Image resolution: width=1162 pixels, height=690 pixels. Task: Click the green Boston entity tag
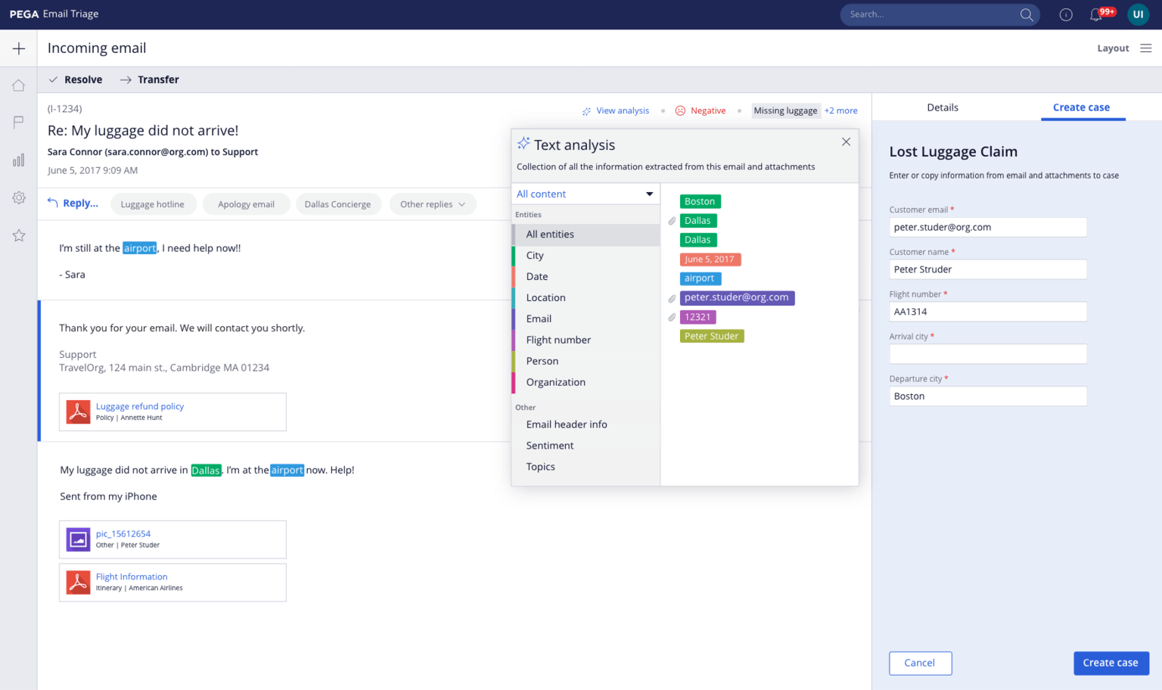click(700, 201)
